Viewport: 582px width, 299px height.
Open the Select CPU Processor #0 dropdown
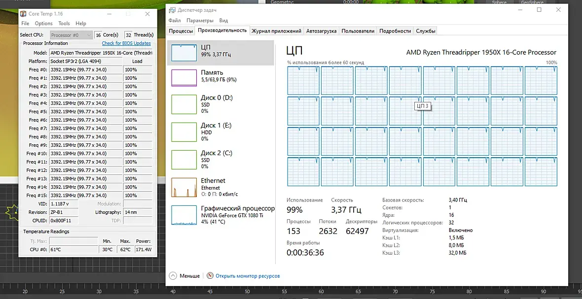(71, 35)
